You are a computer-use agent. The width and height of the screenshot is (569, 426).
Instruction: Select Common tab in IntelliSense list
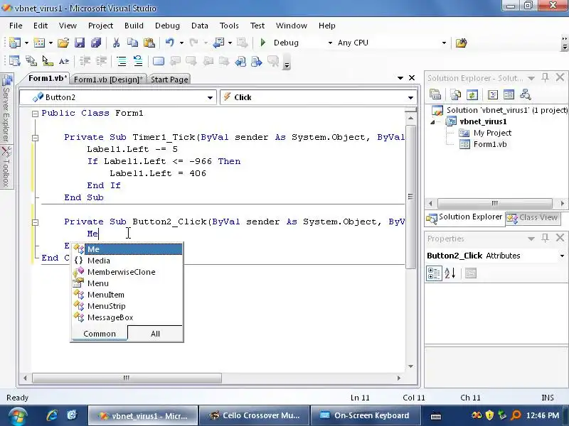100,334
